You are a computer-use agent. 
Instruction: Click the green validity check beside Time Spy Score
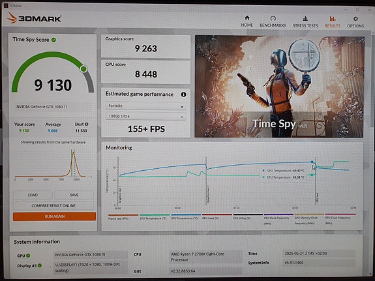[54, 40]
